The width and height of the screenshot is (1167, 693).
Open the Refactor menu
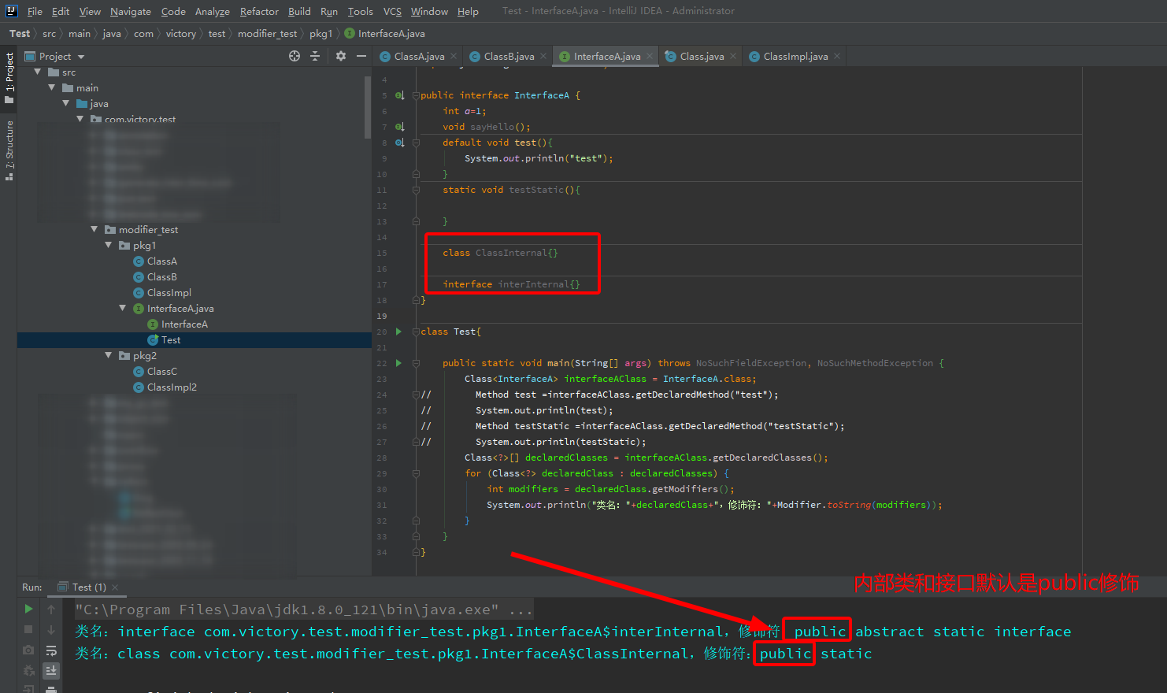pos(259,11)
